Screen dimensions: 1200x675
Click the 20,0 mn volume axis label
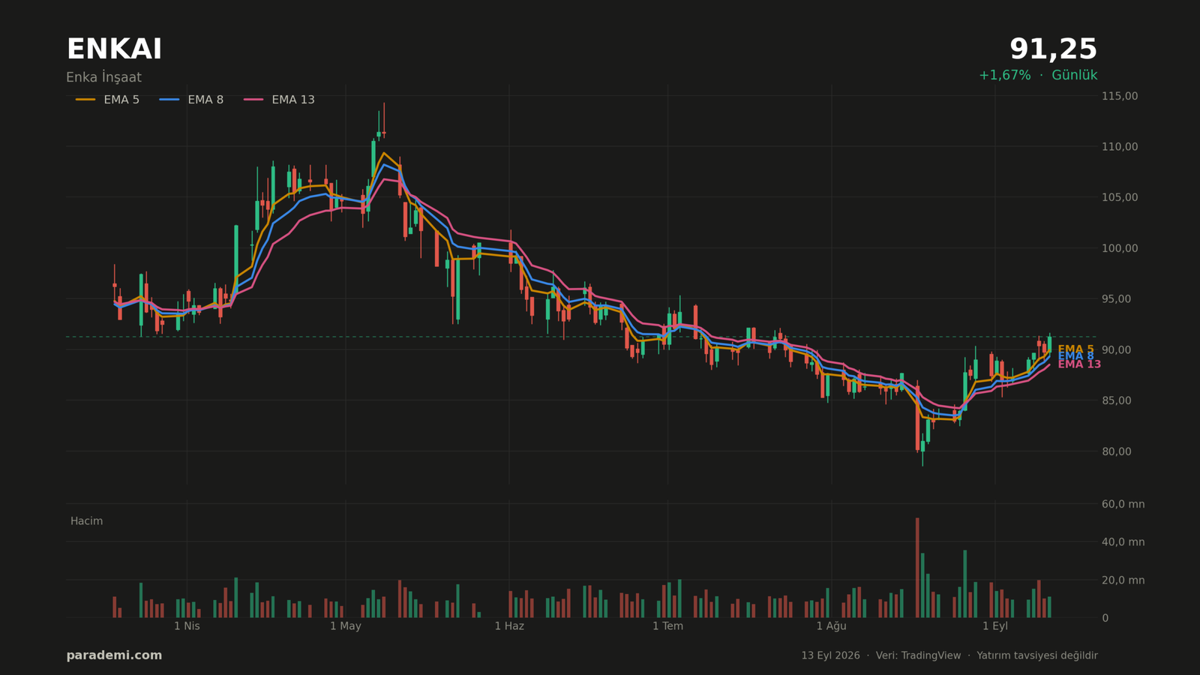[x=1123, y=580]
